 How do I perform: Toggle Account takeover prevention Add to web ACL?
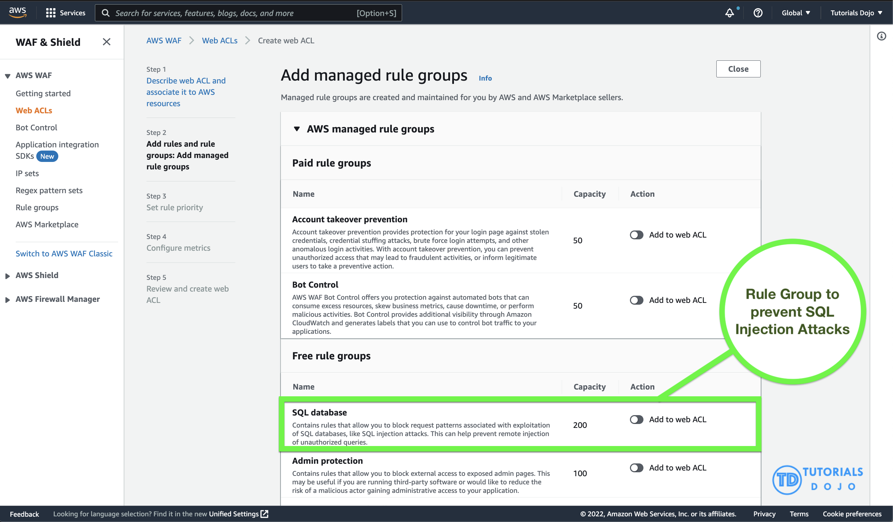(x=636, y=235)
